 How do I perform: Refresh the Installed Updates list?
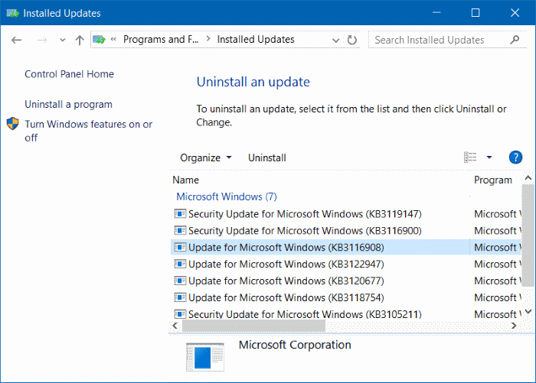(351, 40)
